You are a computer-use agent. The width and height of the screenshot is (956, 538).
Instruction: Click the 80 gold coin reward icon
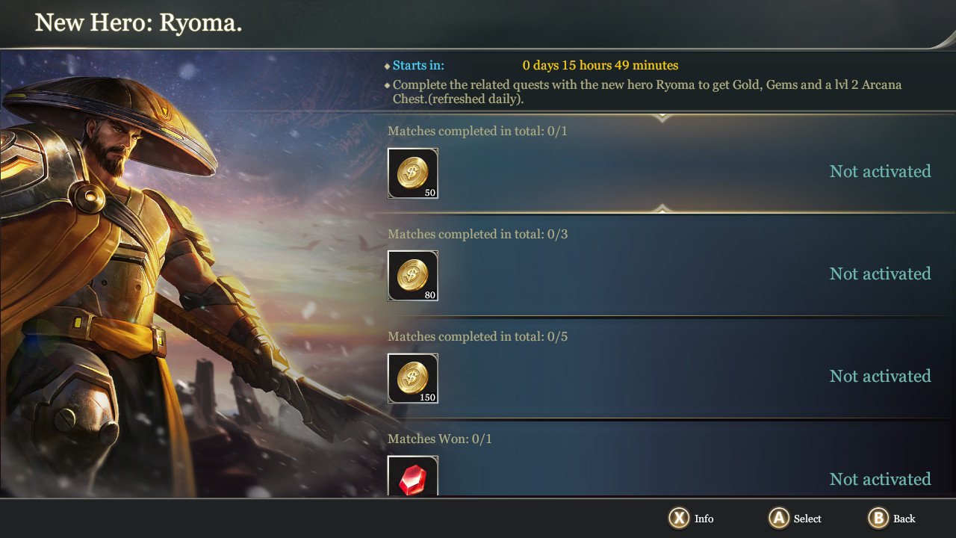pyautogui.click(x=413, y=276)
